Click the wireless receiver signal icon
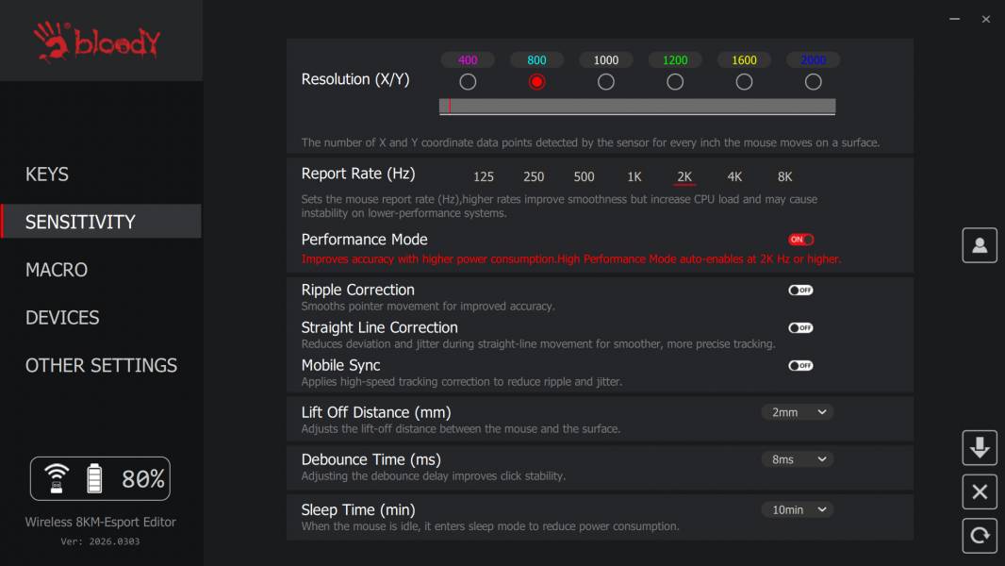This screenshot has height=566, width=1005. click(x=57, y=478)
